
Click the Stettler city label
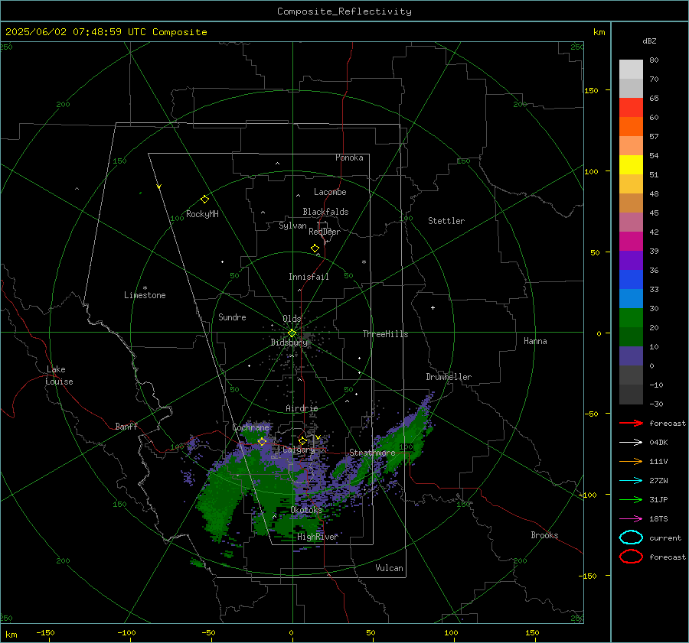[x=446, y=221]
